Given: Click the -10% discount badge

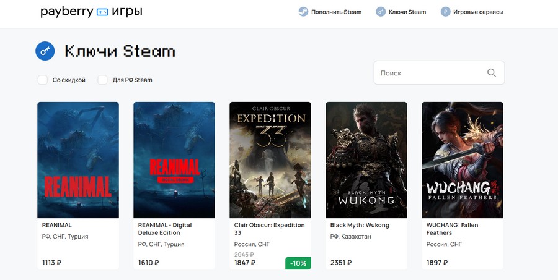Looking at the screenshot, I should [x=298, y=263].
